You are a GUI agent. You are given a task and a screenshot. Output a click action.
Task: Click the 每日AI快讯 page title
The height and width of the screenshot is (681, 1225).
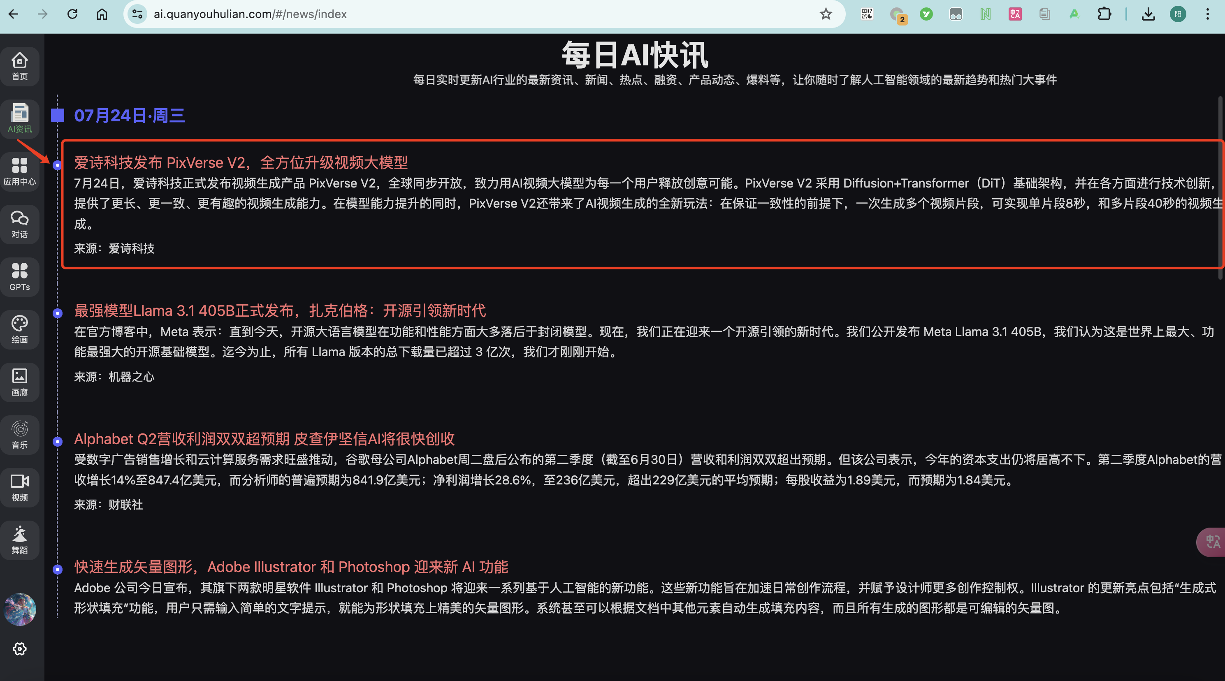(x=634, y=55)
